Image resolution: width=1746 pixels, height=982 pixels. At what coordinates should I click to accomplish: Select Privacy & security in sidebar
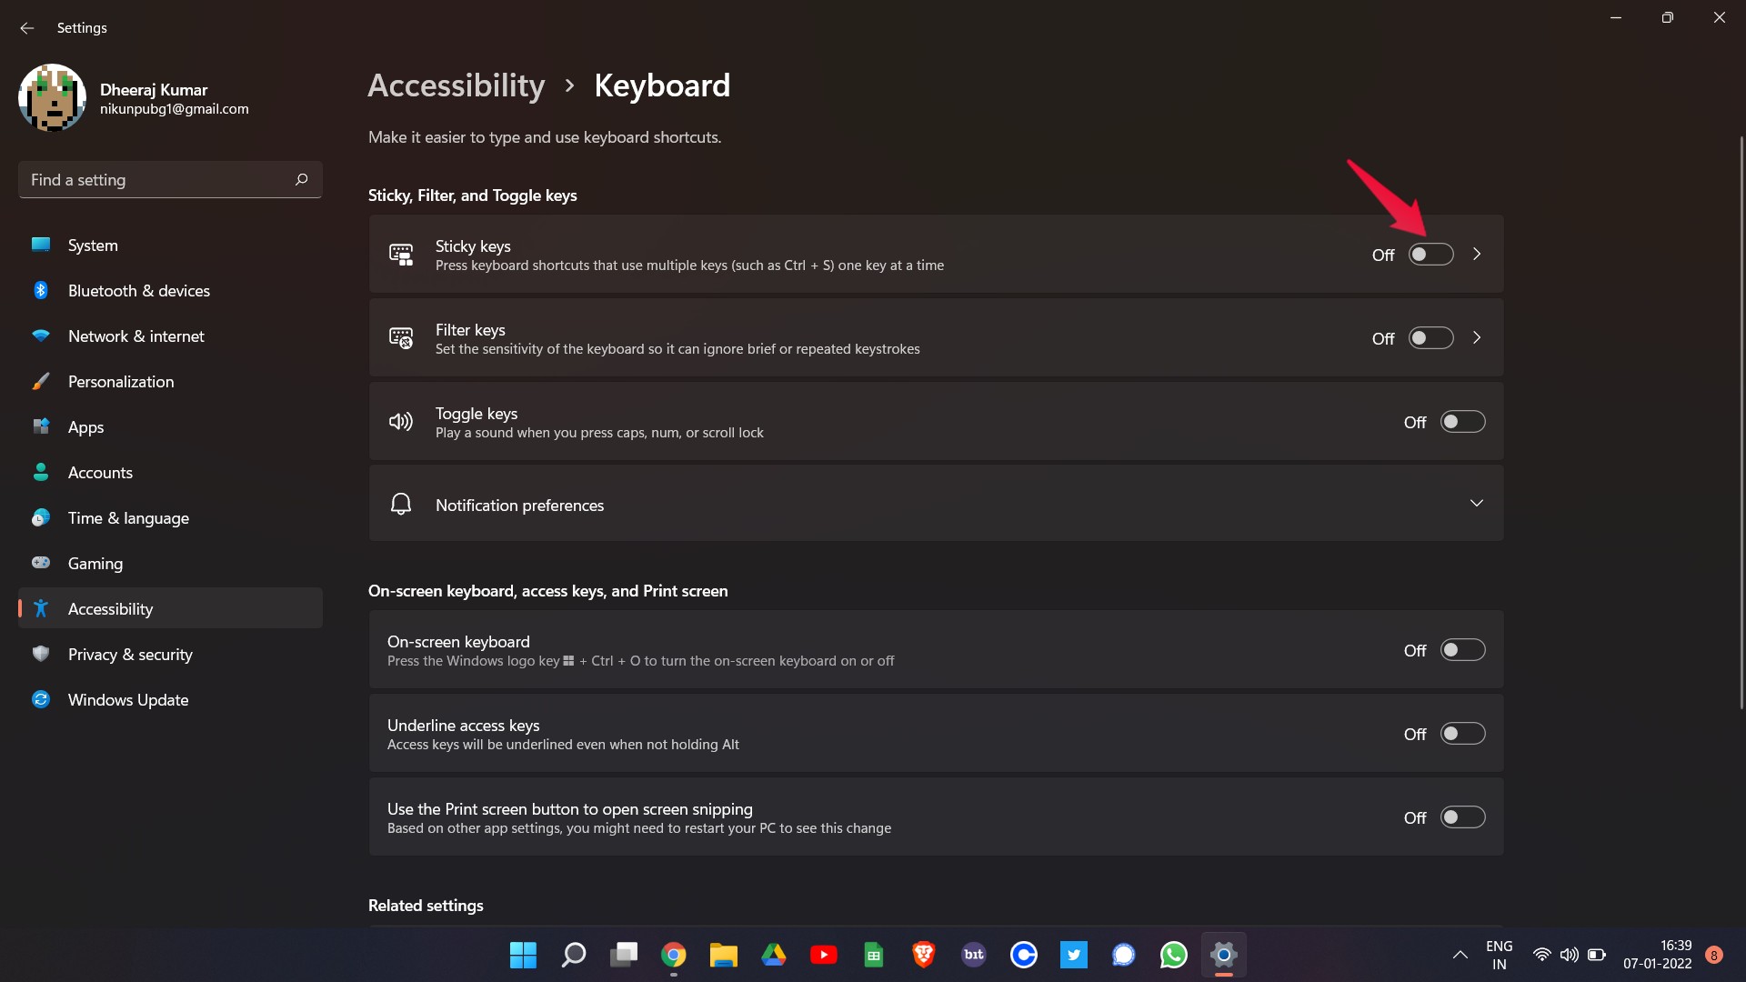130,655
